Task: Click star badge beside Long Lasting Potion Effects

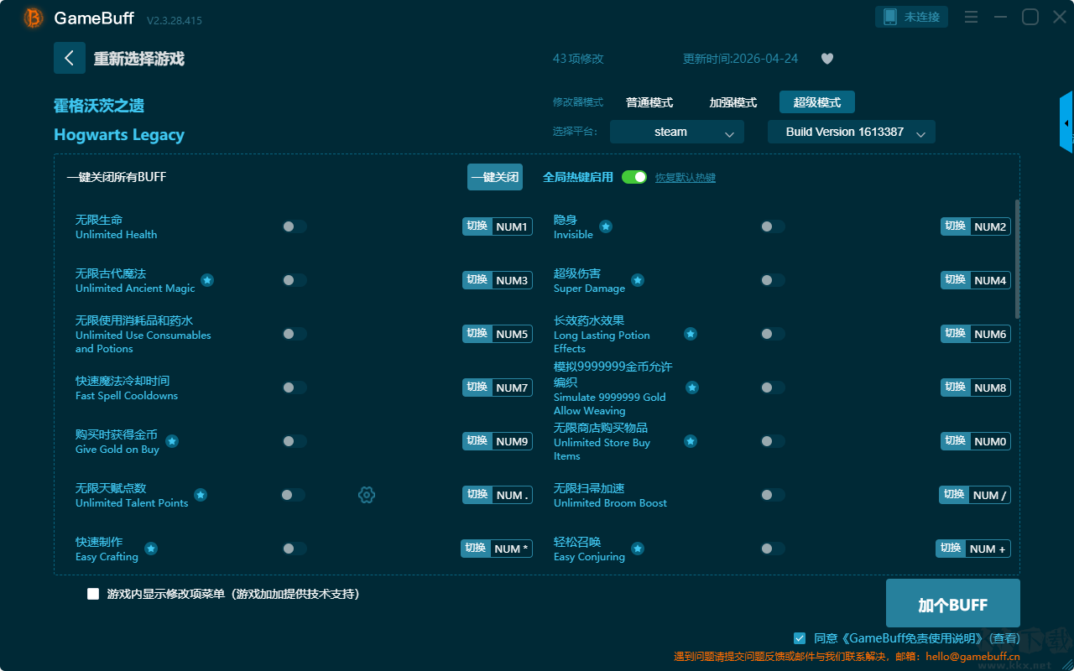Action: (691, 334)
